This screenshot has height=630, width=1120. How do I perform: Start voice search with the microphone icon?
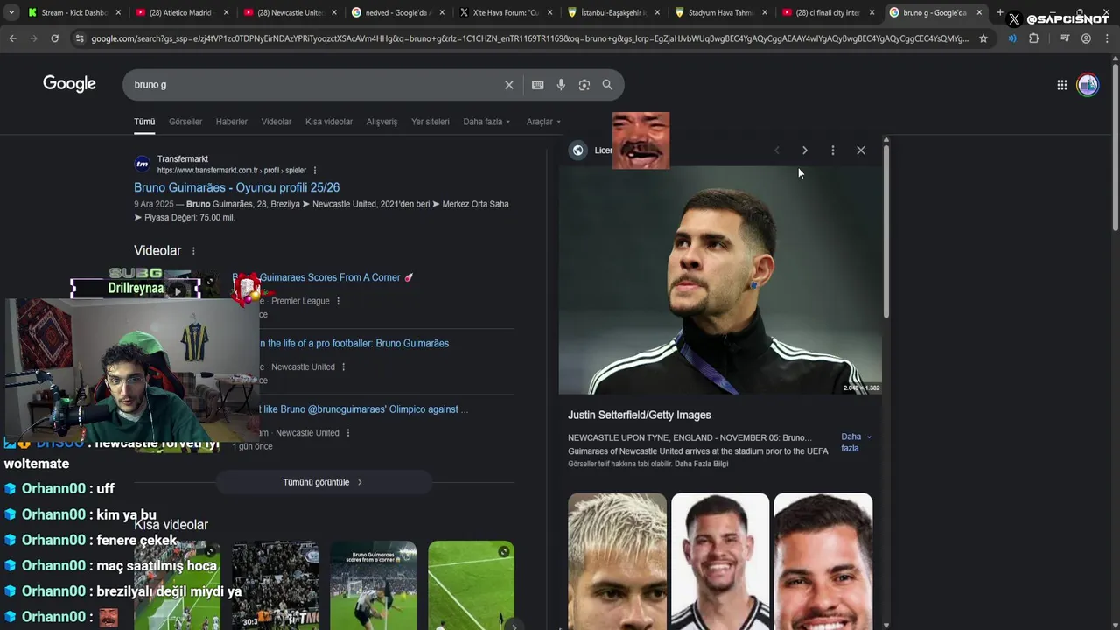click(561, 85)
